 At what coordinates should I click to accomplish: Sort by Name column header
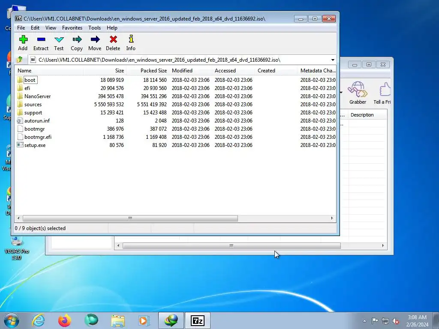point(49,71)
